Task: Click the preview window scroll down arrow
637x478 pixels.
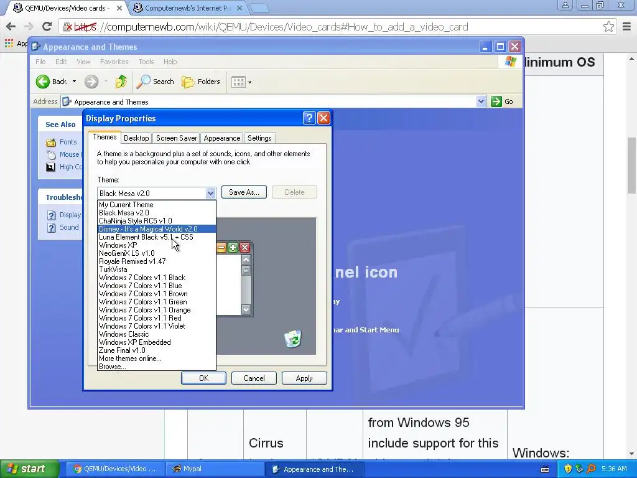Action: (x=246, y=310)
